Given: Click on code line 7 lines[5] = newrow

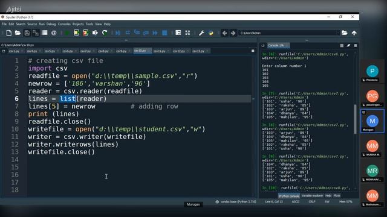Looking at the screenshot, I should pyautogui.click(x=62, y=106).
